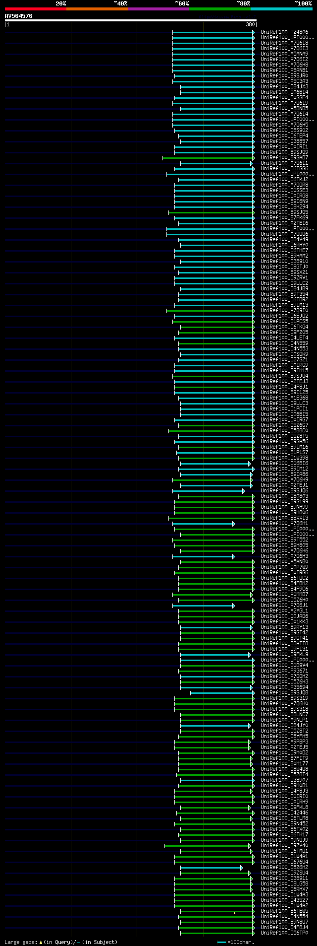Click hit label UniRef100_B1P1S7

point(284,453)
